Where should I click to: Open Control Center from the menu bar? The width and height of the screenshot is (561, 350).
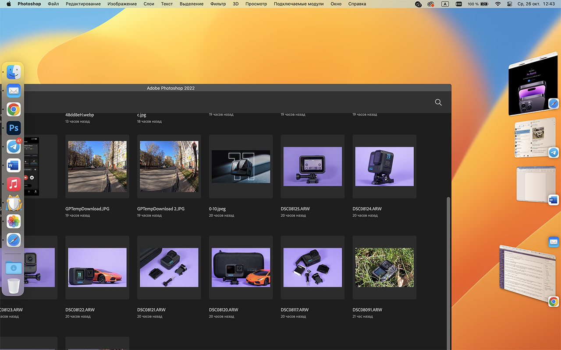[x=510, y=4]
